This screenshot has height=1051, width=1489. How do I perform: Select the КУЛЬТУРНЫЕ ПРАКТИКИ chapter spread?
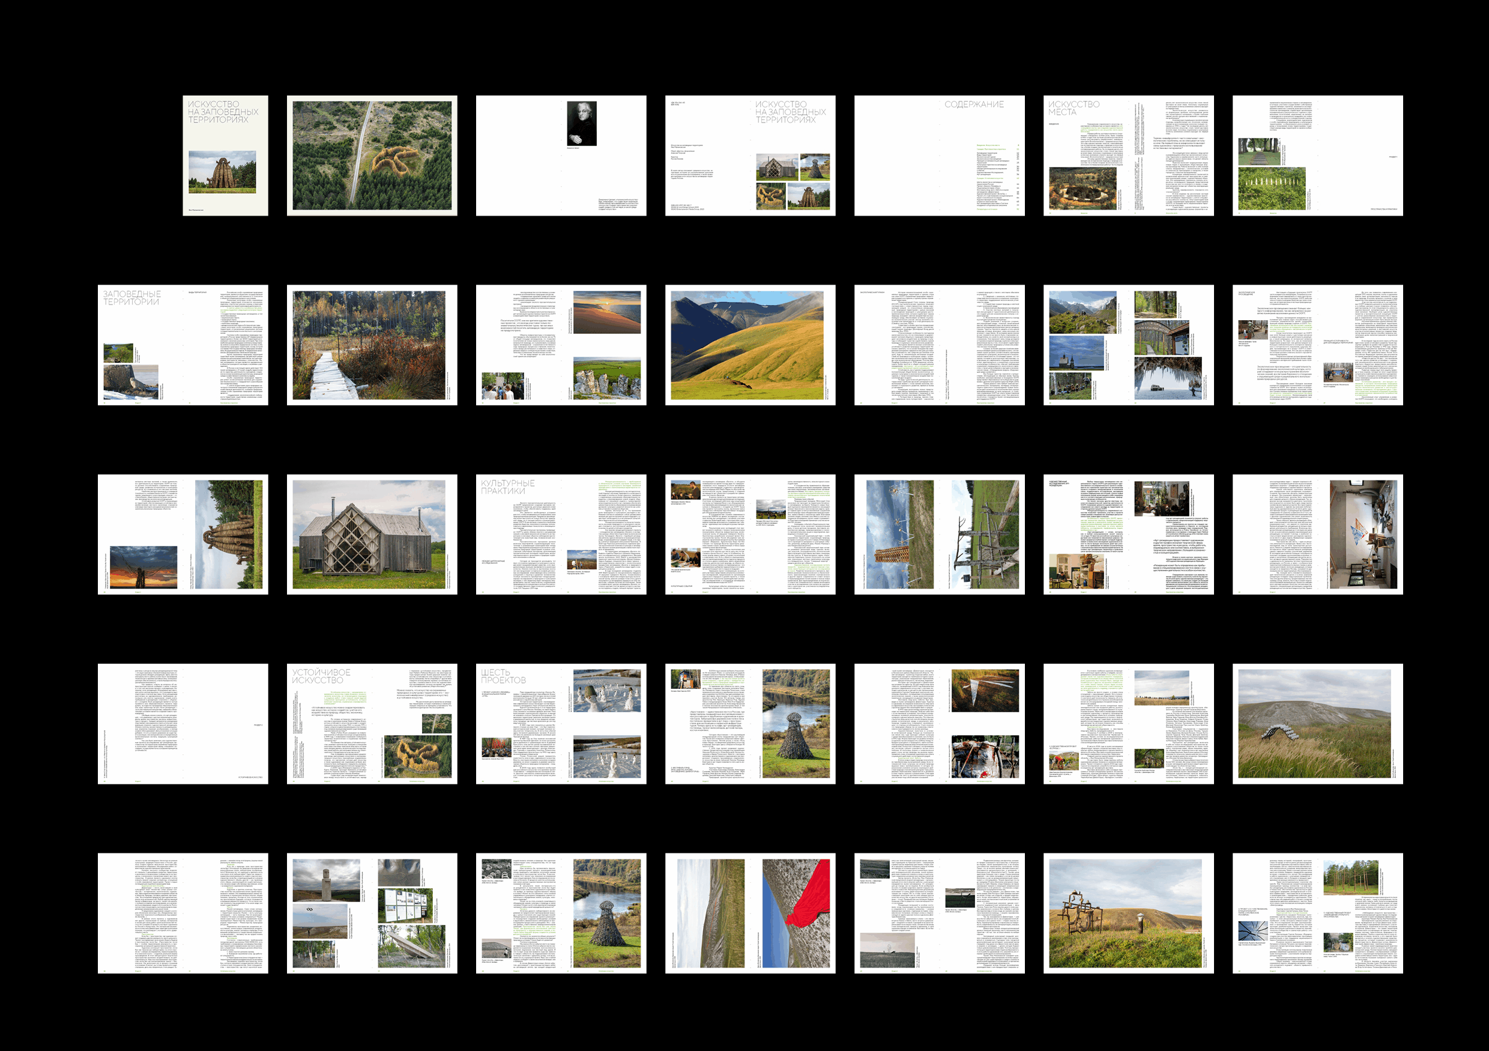click(x=561, y=535)
